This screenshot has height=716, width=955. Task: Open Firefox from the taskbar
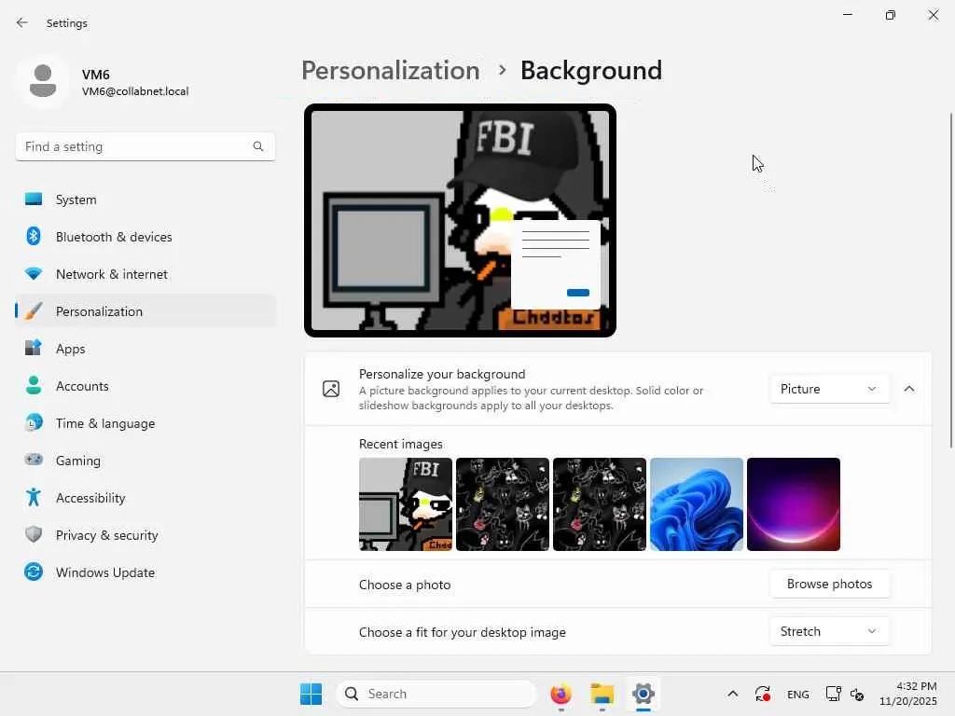561,694
